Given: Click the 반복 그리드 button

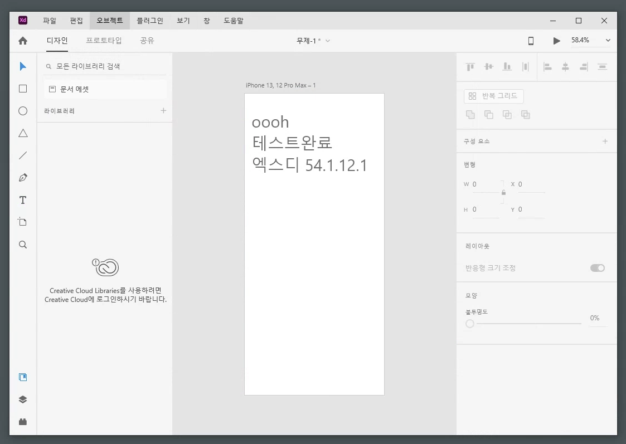Looking at the screenshot, I should [x=493, y=96].
